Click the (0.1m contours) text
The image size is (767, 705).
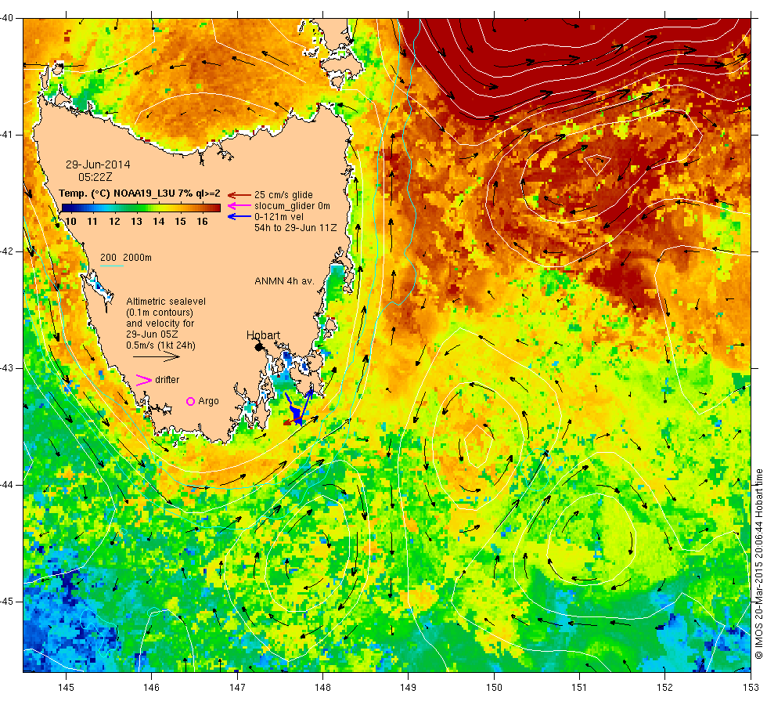[160, 313]
